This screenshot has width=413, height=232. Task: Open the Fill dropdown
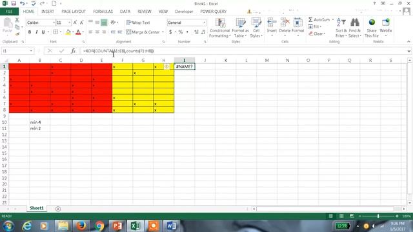[315, 26]
